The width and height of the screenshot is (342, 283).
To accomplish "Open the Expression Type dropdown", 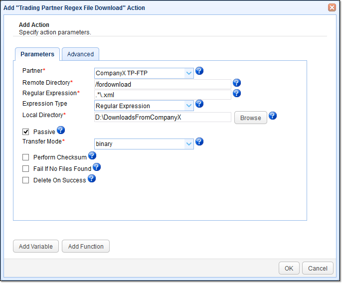I will pyautogui.click(x=189, y=106).
